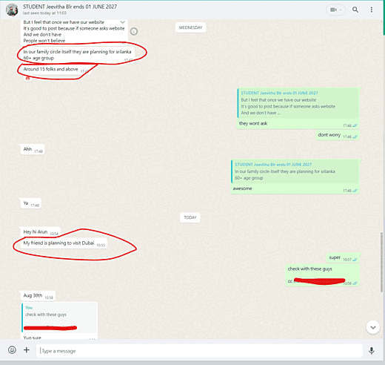385x365 pixels.
Task: Click the 'check with these guys' sent message
Action: pos(322,275)
